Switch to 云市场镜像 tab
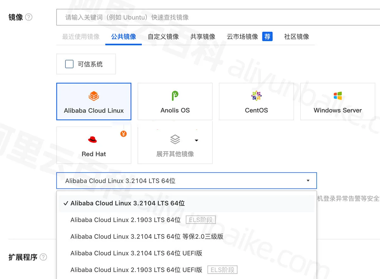The width and height of the screenshot is (380, 279). tap(242, 37)
